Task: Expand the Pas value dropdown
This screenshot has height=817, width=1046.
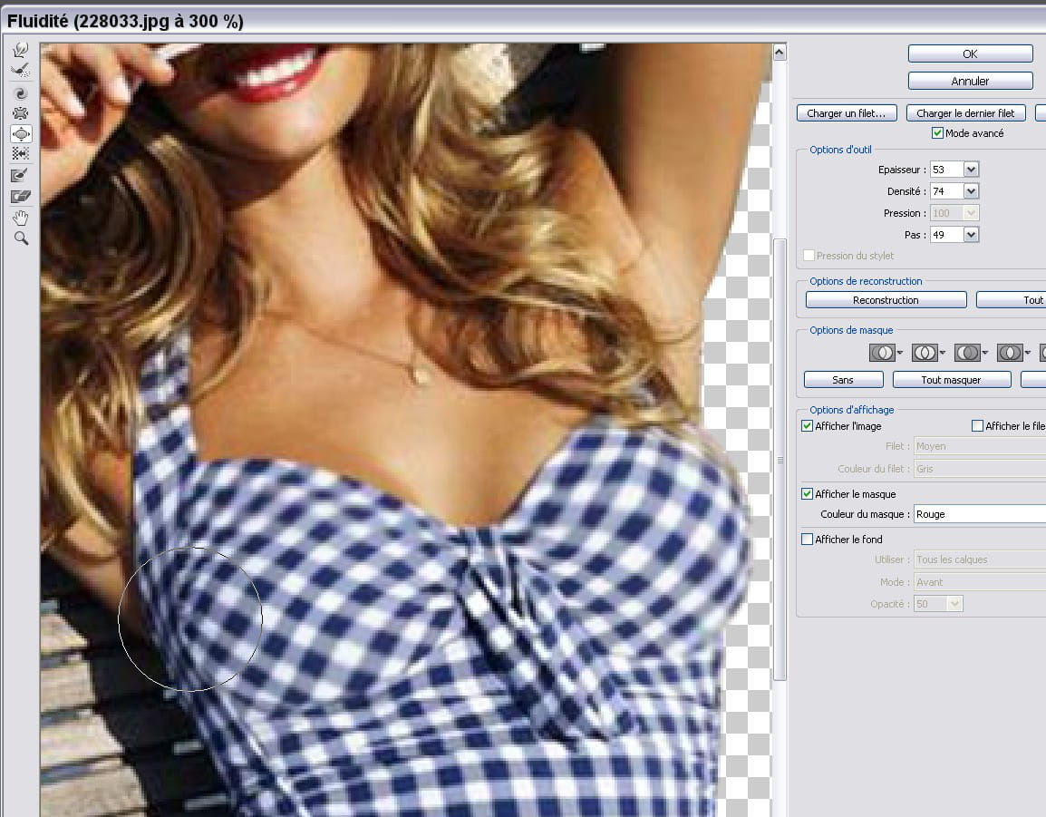Action: [971, 235]
